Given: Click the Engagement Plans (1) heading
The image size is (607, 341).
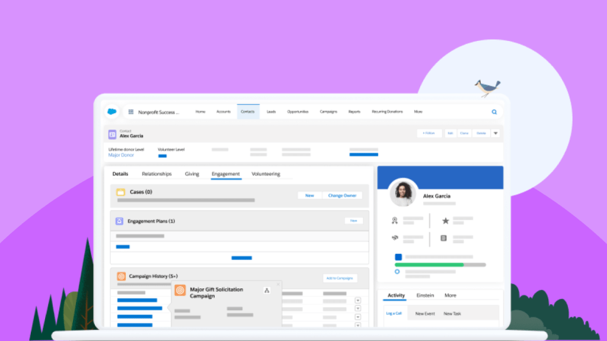Looking at the screenshot, I should 151,221.
